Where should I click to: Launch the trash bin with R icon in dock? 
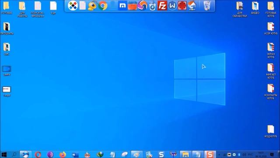coord(152,6)
